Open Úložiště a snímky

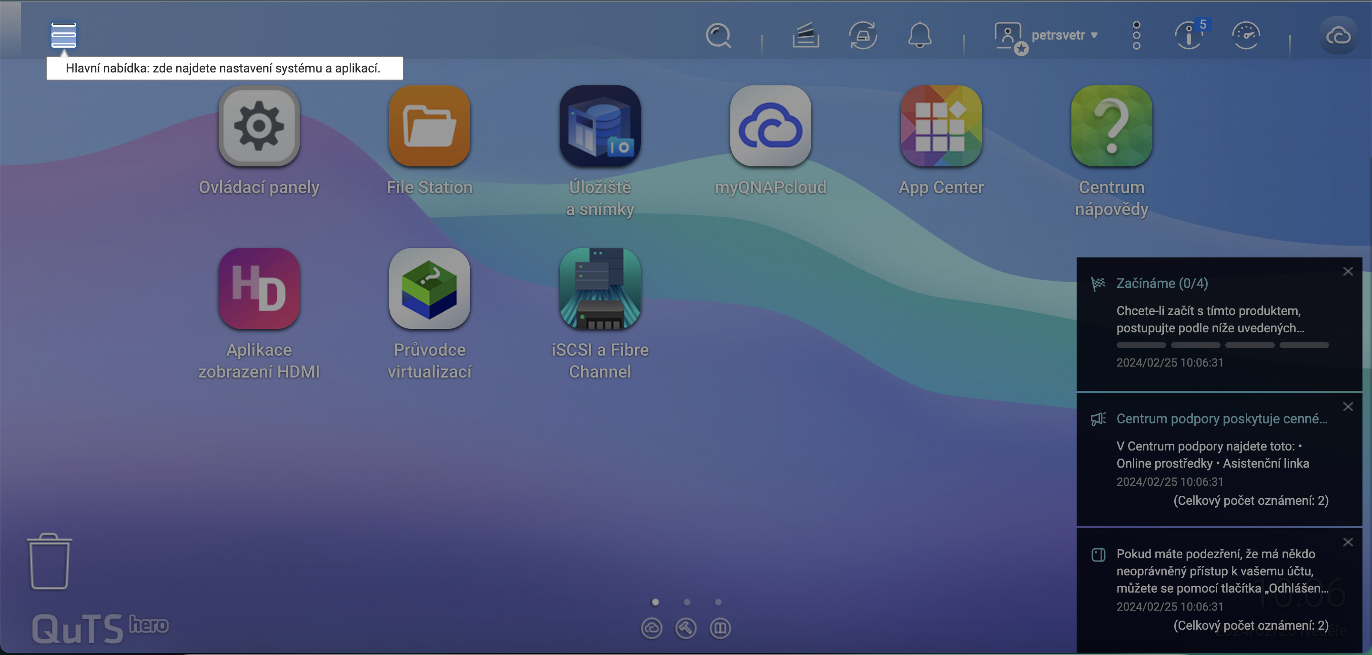pos(600,126)
